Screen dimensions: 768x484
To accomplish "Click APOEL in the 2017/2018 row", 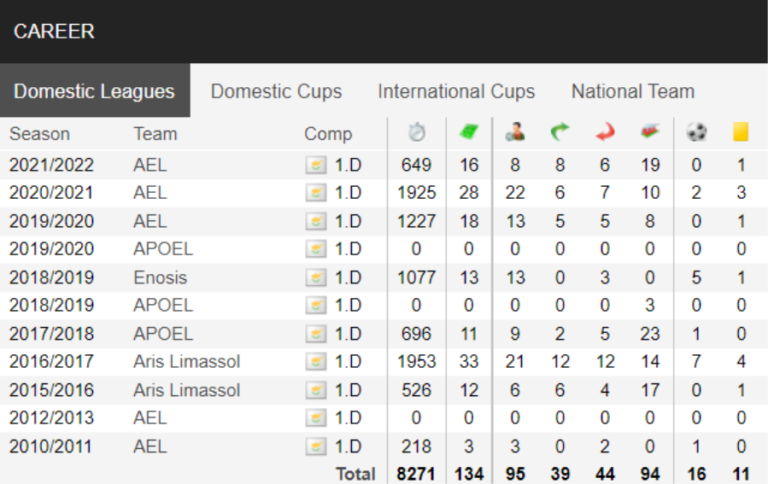I will point(163,334).
